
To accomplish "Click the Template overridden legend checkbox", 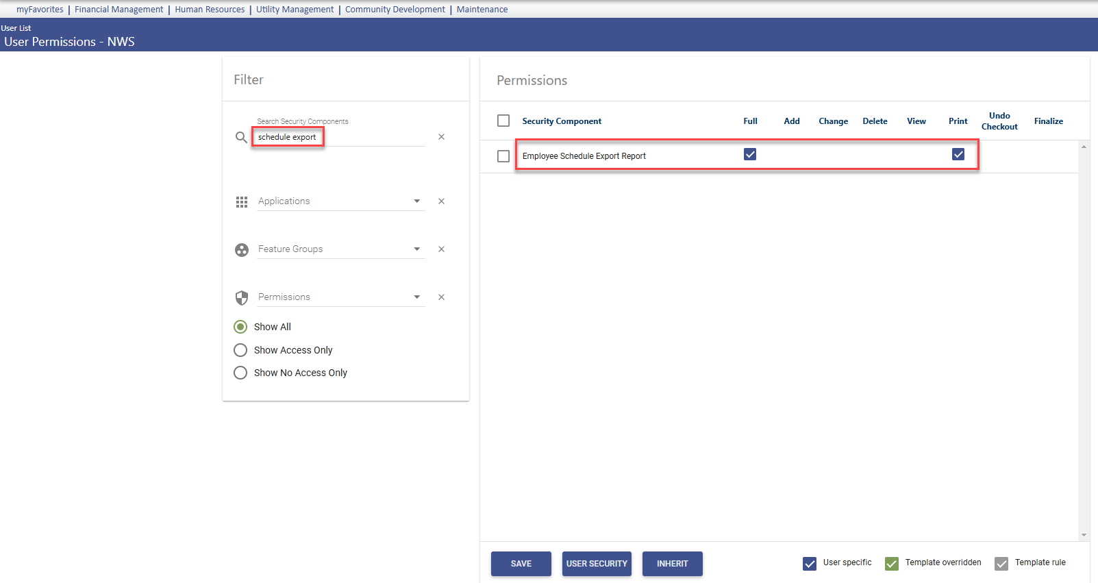I will tap(892, 564).
